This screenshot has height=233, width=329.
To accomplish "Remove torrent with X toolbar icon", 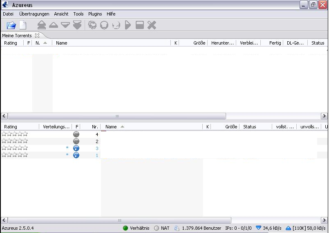I will pos(152,25).
